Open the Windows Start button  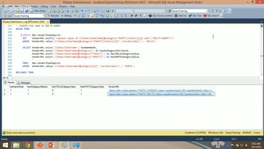[x=5, y=145]
